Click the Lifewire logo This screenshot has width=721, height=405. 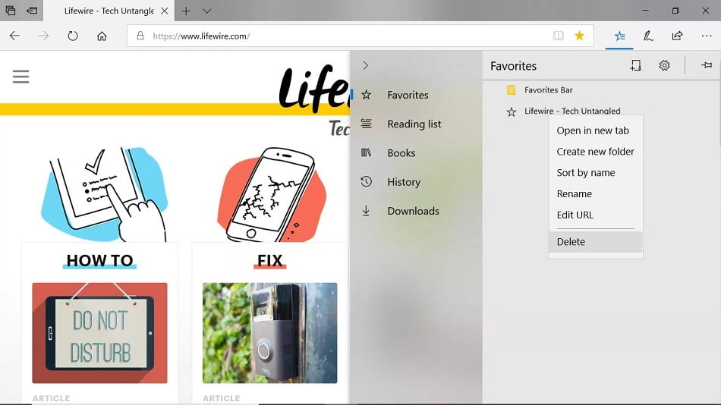pos(314,89)
